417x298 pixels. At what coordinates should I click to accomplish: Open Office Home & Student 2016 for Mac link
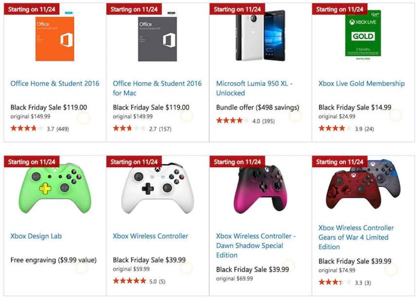tap(157, 88)
